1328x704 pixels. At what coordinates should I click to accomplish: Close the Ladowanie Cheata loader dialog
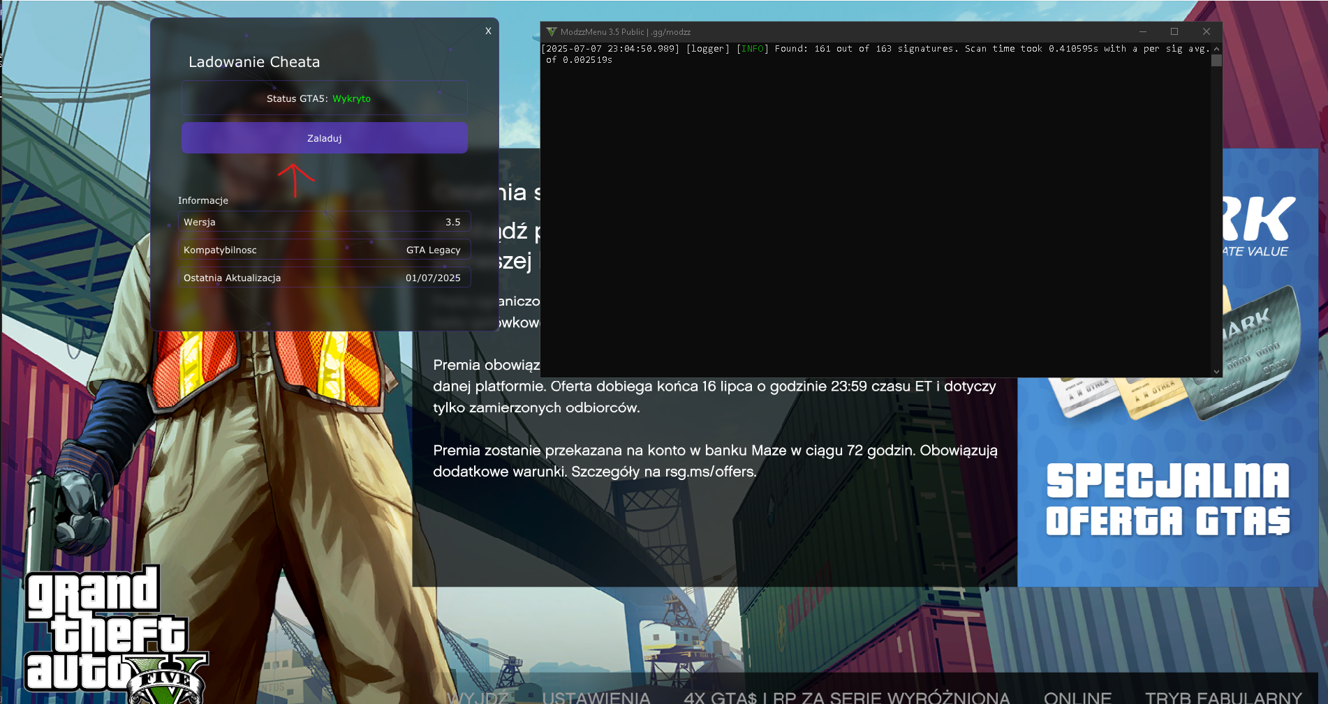pos(488,31)
